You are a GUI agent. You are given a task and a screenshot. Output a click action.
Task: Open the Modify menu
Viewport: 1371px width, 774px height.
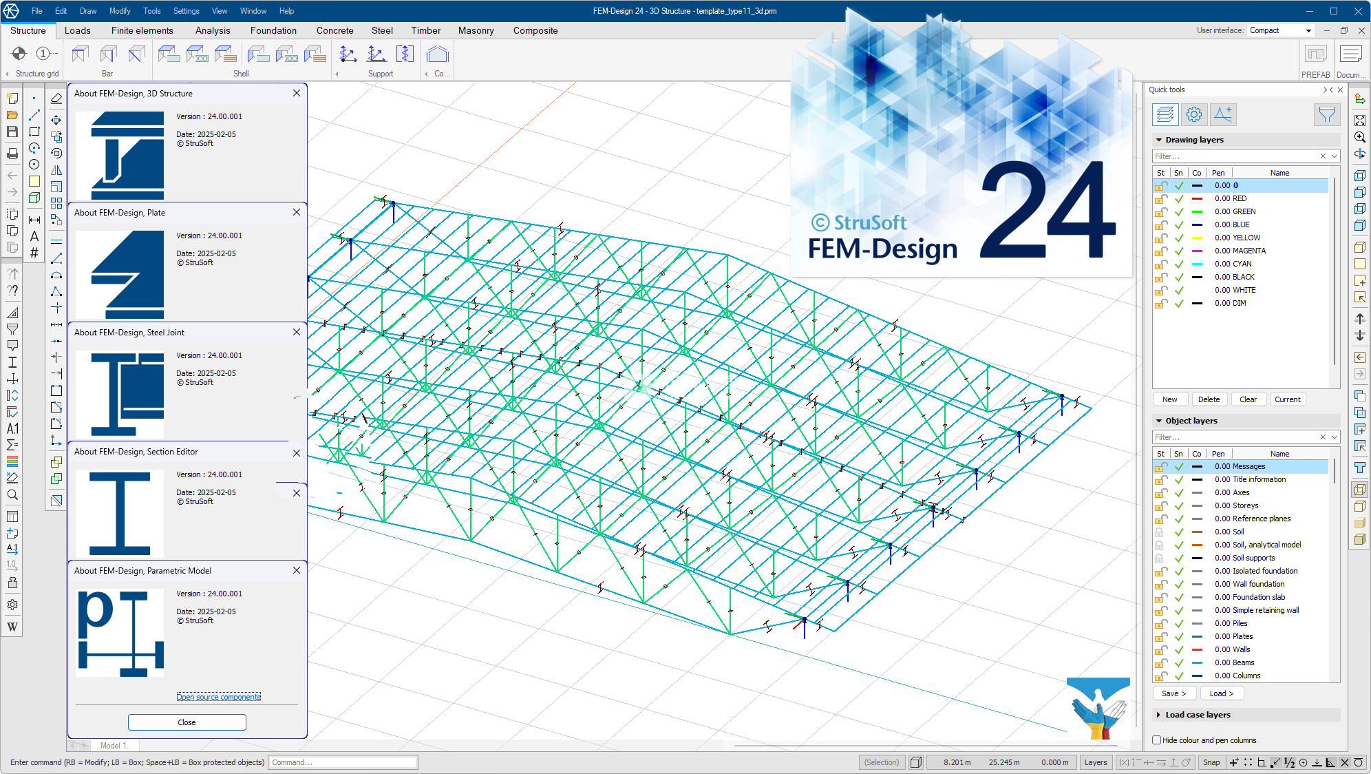120,11
